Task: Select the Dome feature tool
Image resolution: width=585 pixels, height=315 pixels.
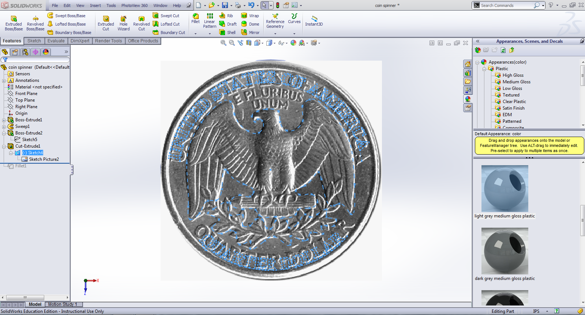Action: coord(250,24)
